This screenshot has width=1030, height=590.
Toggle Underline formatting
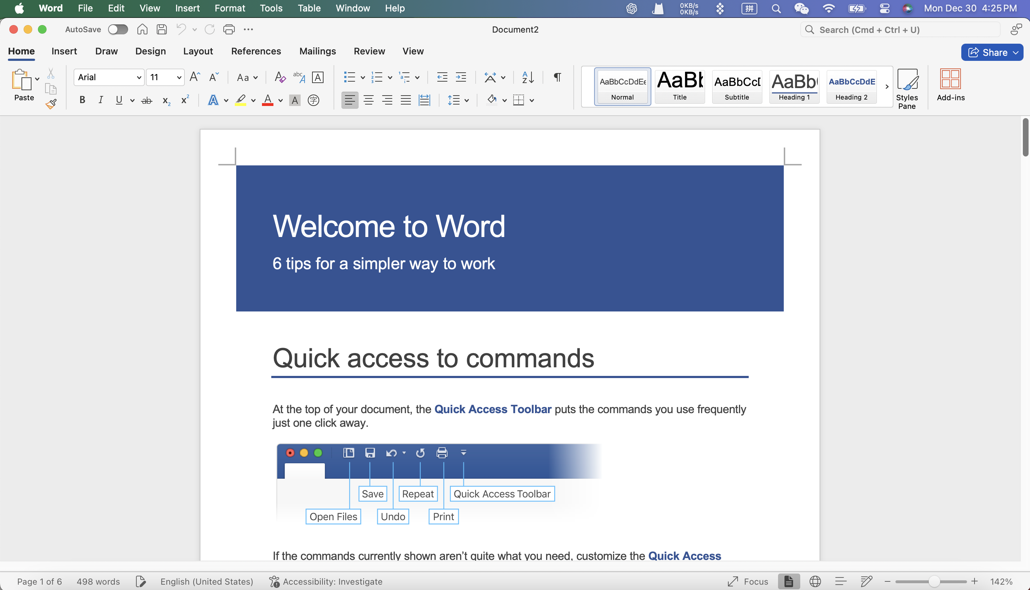pyautogui.click(x=119, y=100)
